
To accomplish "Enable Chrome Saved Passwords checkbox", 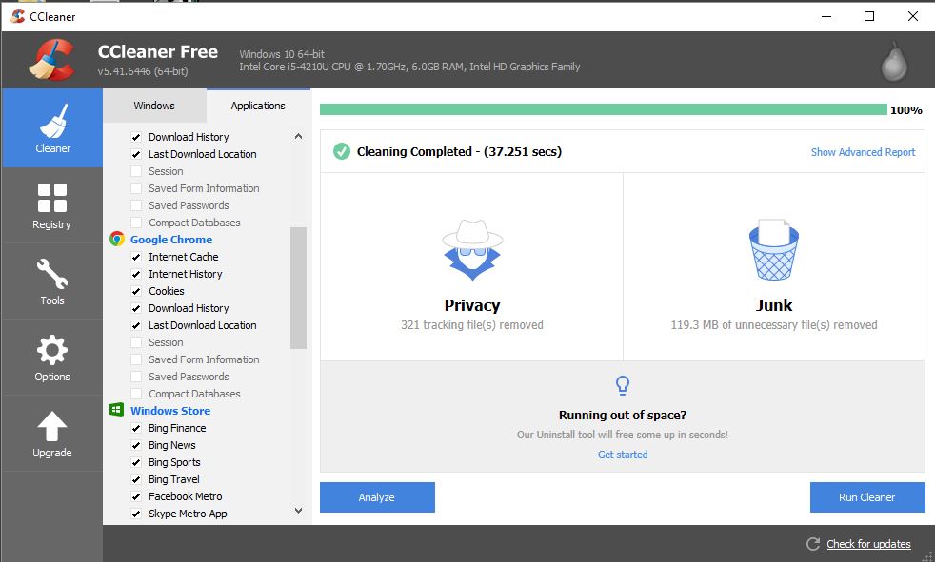I will click(x=136, y=377).
